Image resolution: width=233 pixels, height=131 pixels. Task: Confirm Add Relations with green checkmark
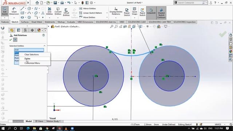11,40
